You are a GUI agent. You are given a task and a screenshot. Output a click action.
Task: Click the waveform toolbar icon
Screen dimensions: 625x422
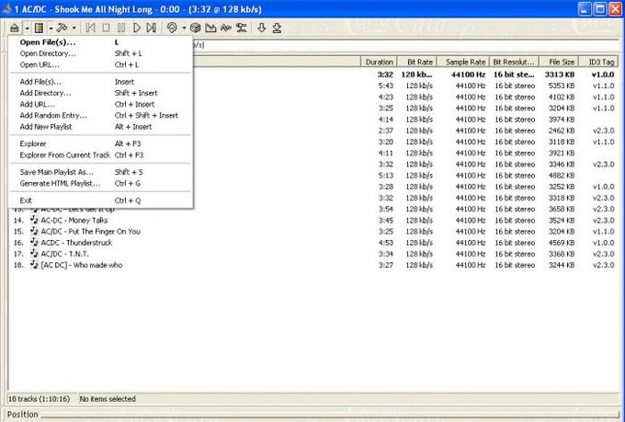point(226,28)
